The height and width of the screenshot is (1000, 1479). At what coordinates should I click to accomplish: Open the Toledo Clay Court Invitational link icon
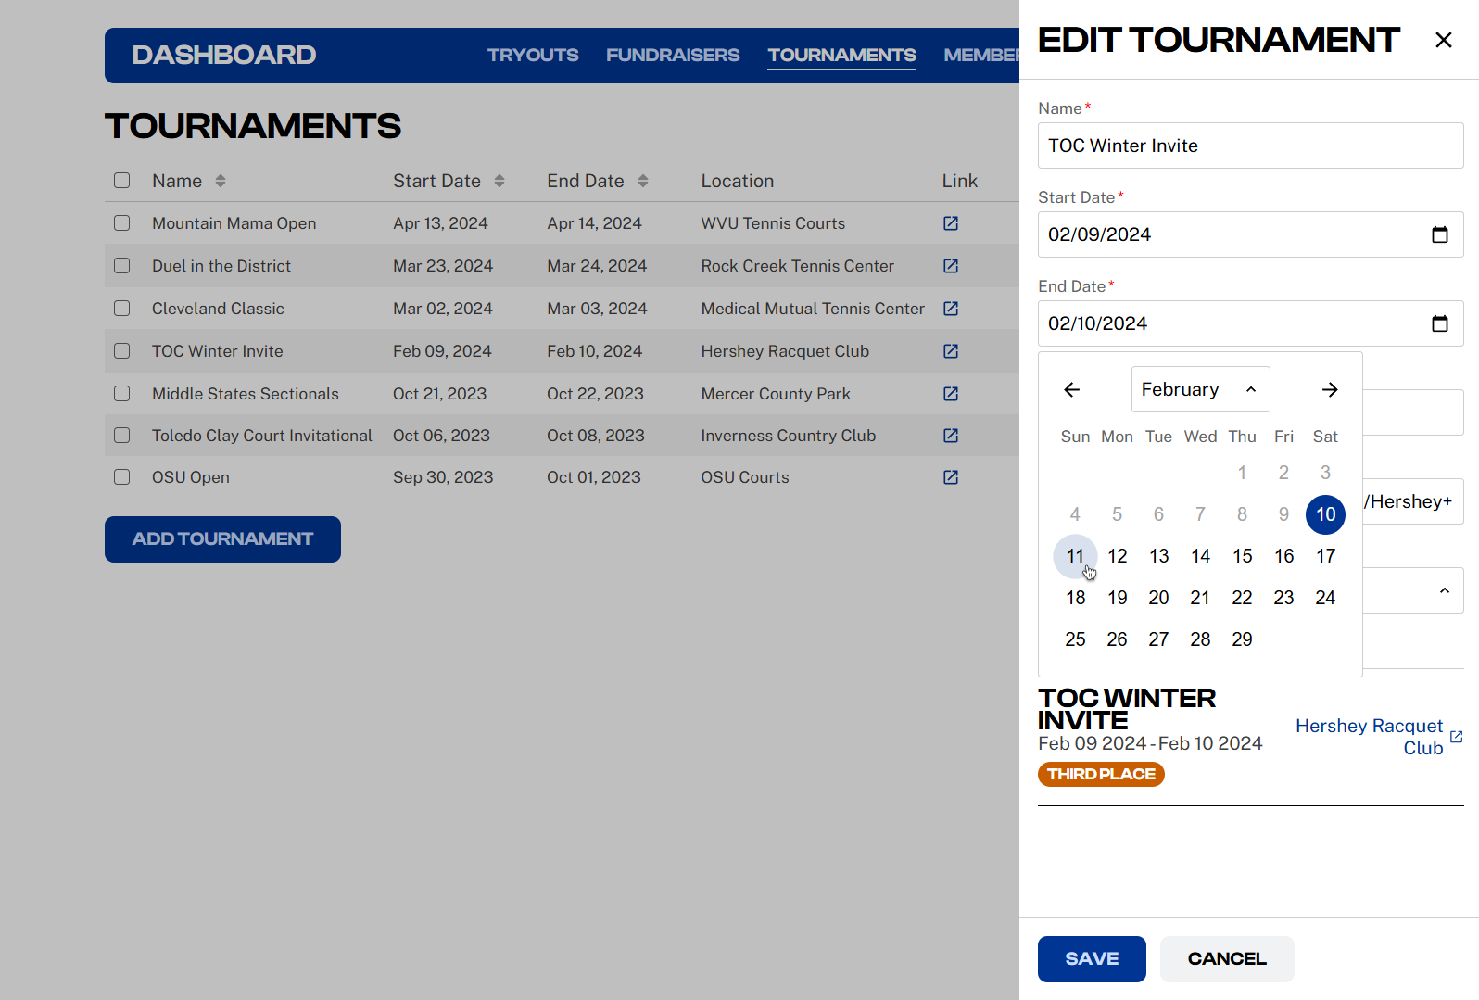point(951,436)
